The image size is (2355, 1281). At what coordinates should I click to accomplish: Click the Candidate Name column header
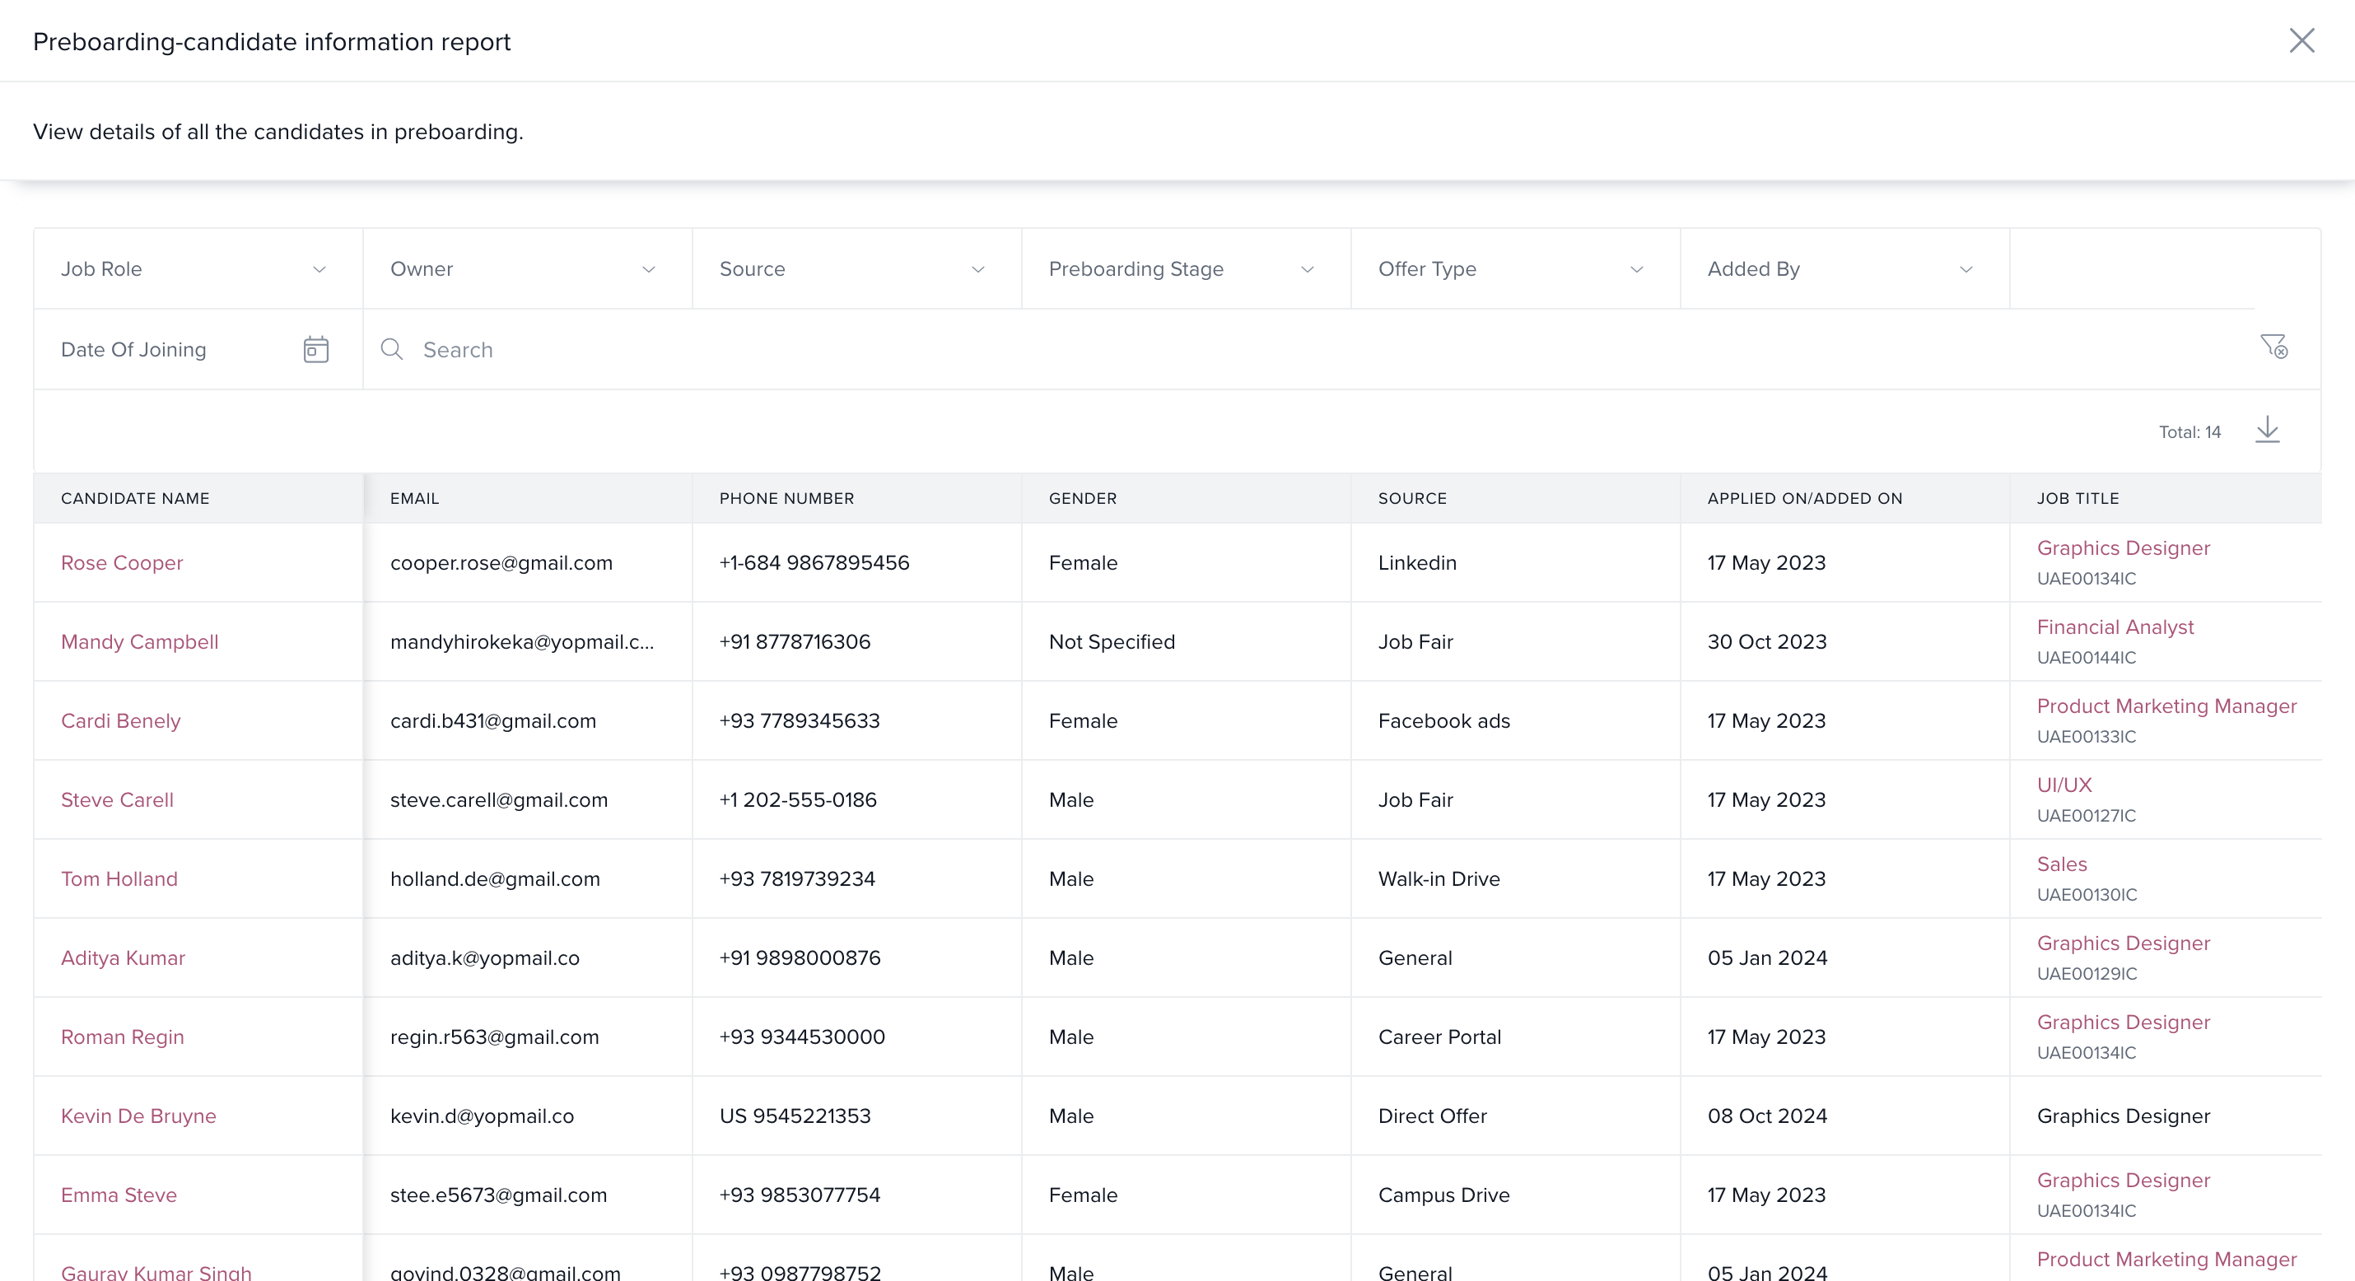(x=135, y=498)
